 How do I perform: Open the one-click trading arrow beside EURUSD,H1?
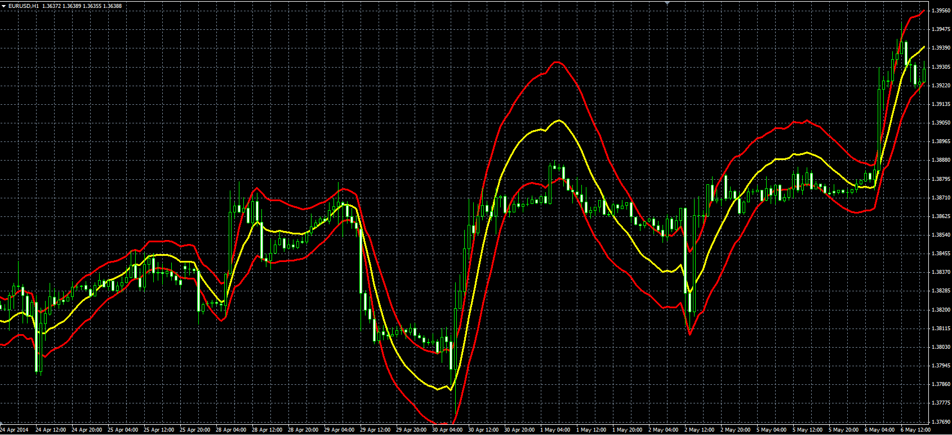[3, 6]
